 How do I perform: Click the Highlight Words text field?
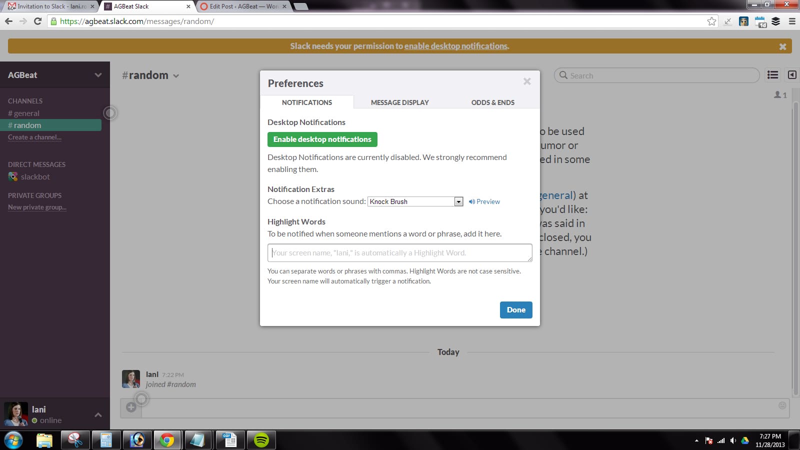coord(399,253)
